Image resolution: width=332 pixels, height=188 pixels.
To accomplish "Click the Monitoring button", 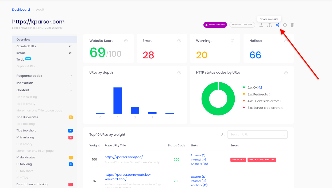I will (x=215, y=25).
